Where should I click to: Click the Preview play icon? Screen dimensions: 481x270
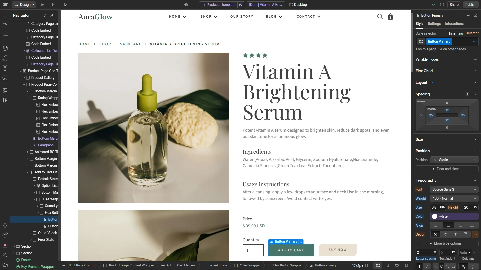pyautogui.click(x=65, y=5)
